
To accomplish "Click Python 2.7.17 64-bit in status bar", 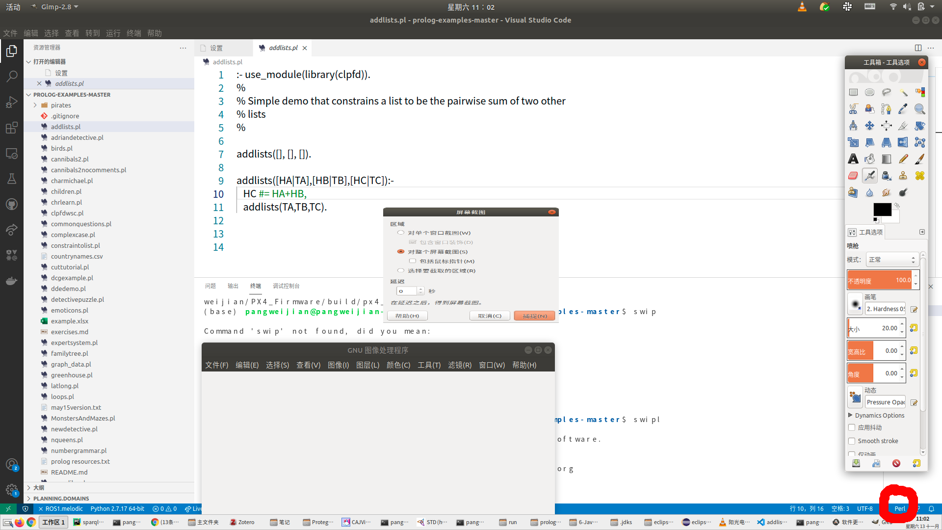I will (117, 508).
